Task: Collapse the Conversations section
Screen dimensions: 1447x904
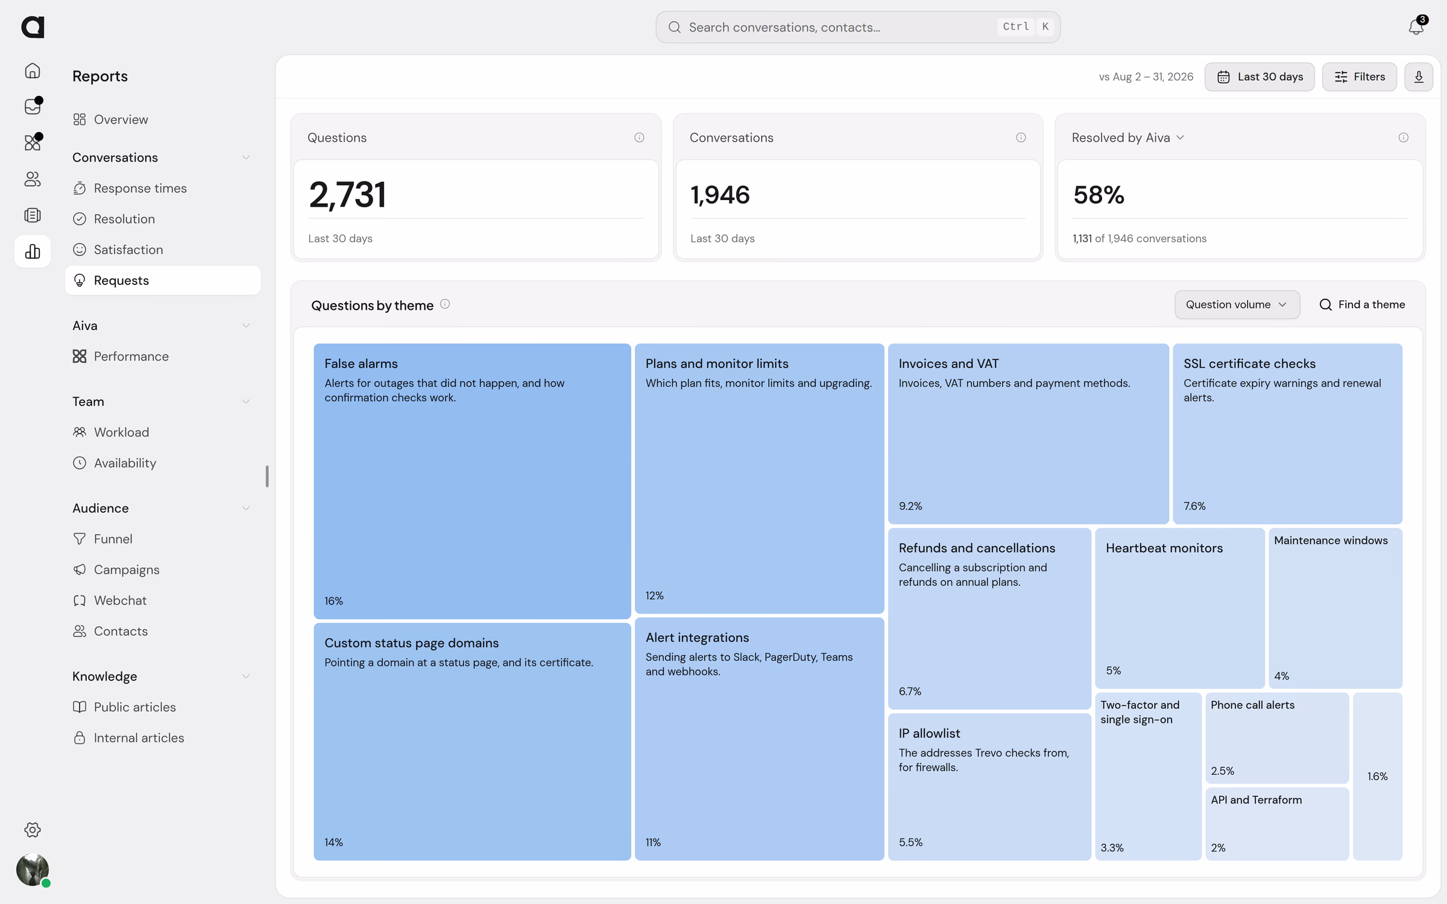Action: coord(245,157)
